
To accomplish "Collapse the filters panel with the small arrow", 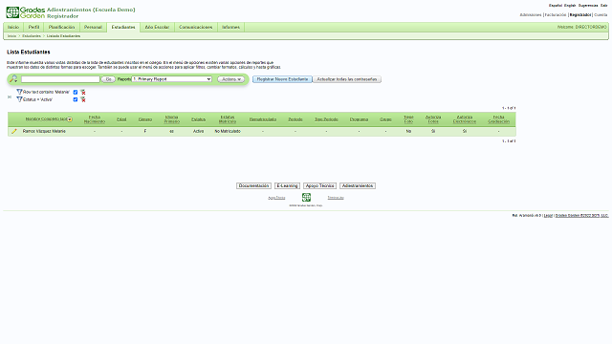I will (10, 97).
